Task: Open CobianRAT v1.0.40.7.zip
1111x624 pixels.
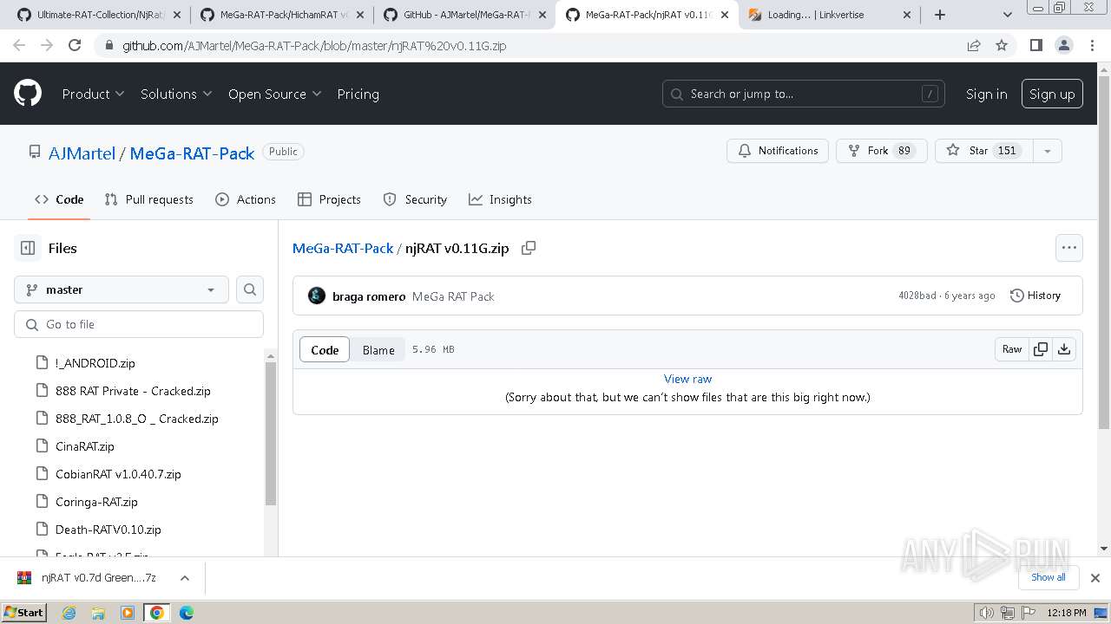Action: (118, 474)
